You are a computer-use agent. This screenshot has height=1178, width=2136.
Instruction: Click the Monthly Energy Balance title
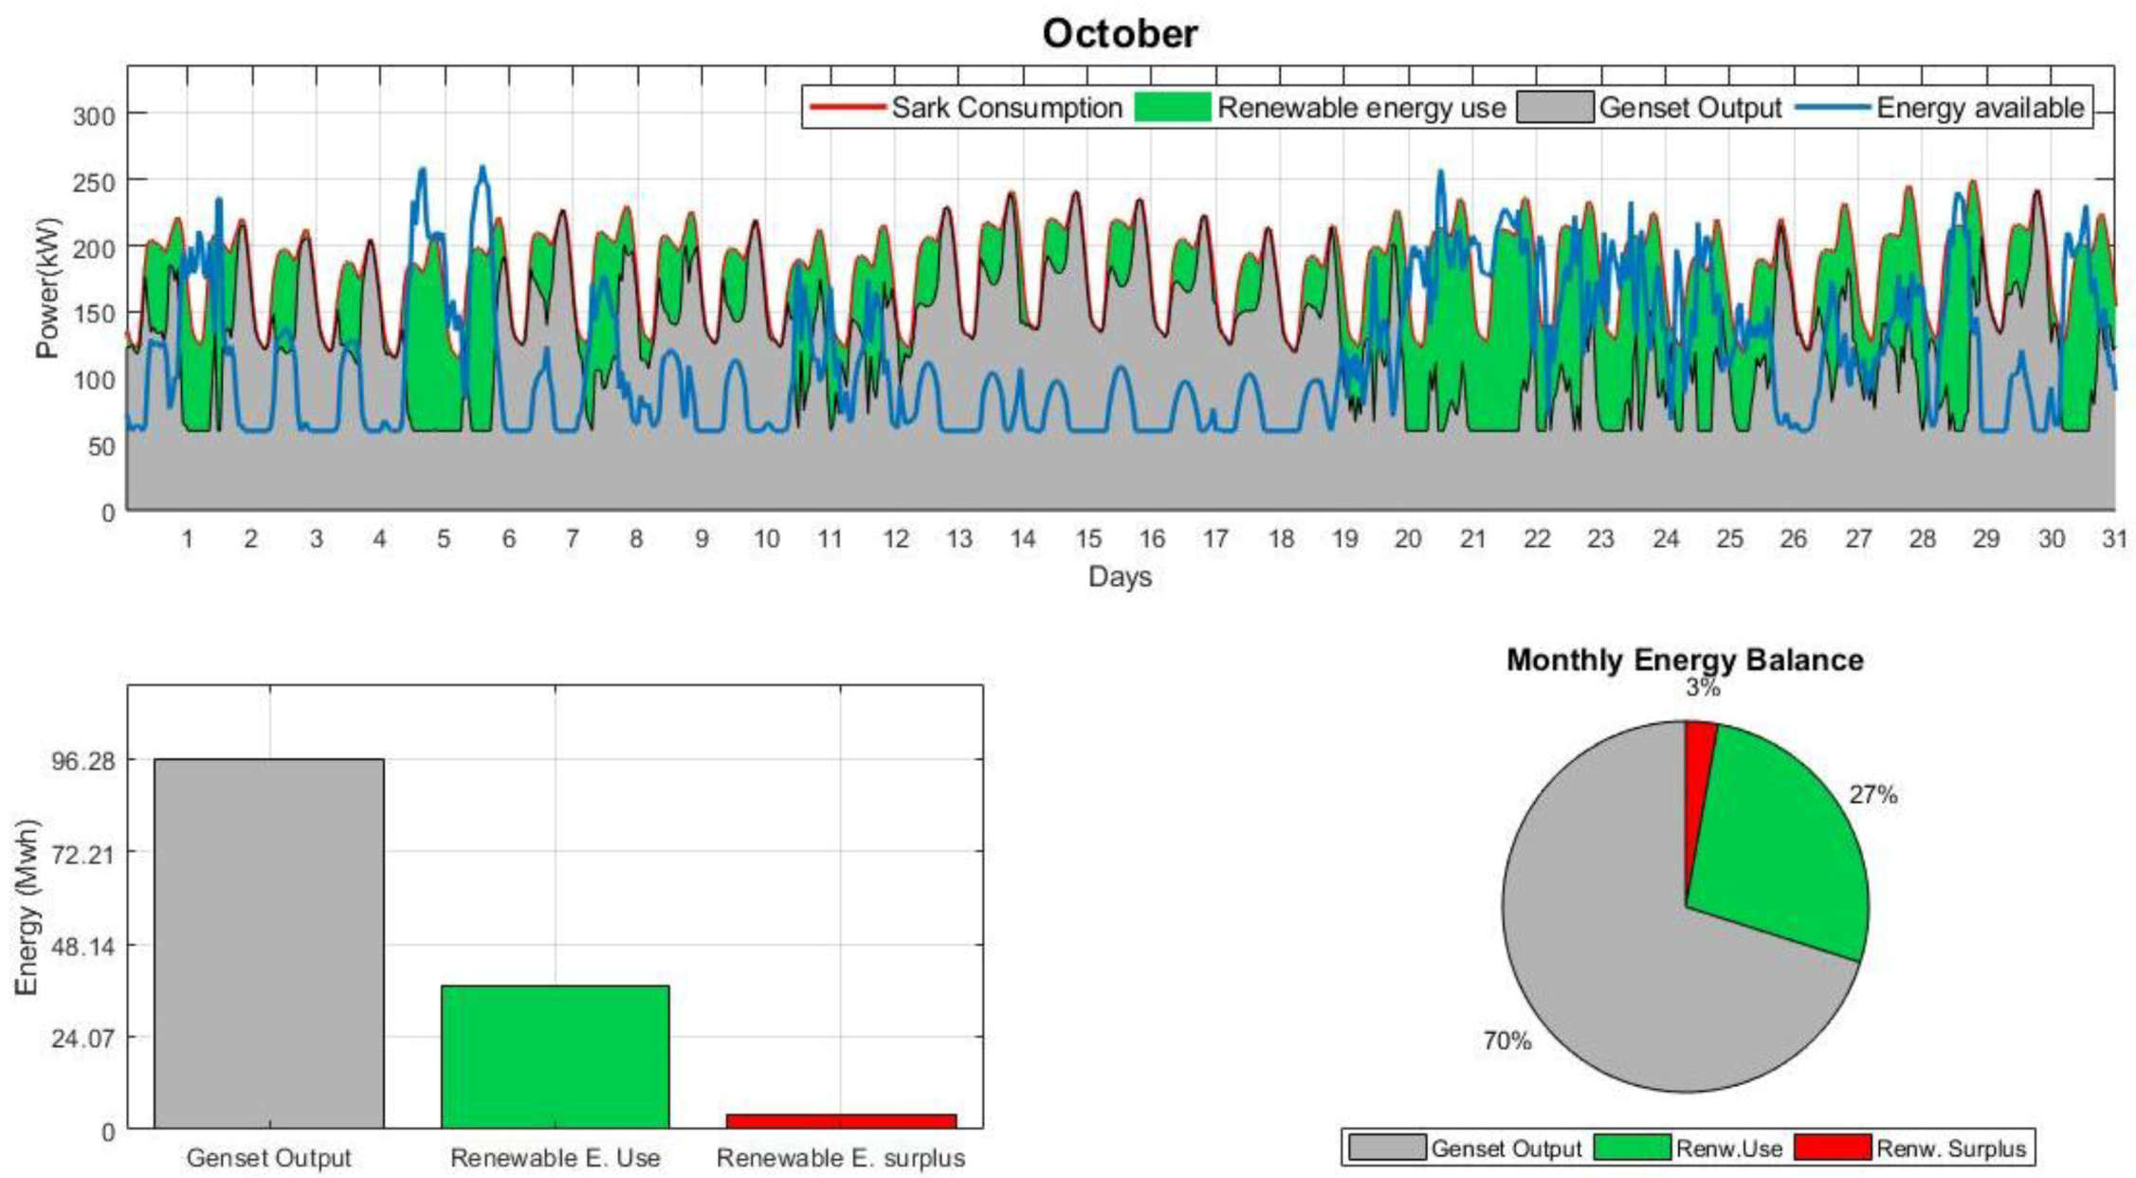[x=1685, y=660]
